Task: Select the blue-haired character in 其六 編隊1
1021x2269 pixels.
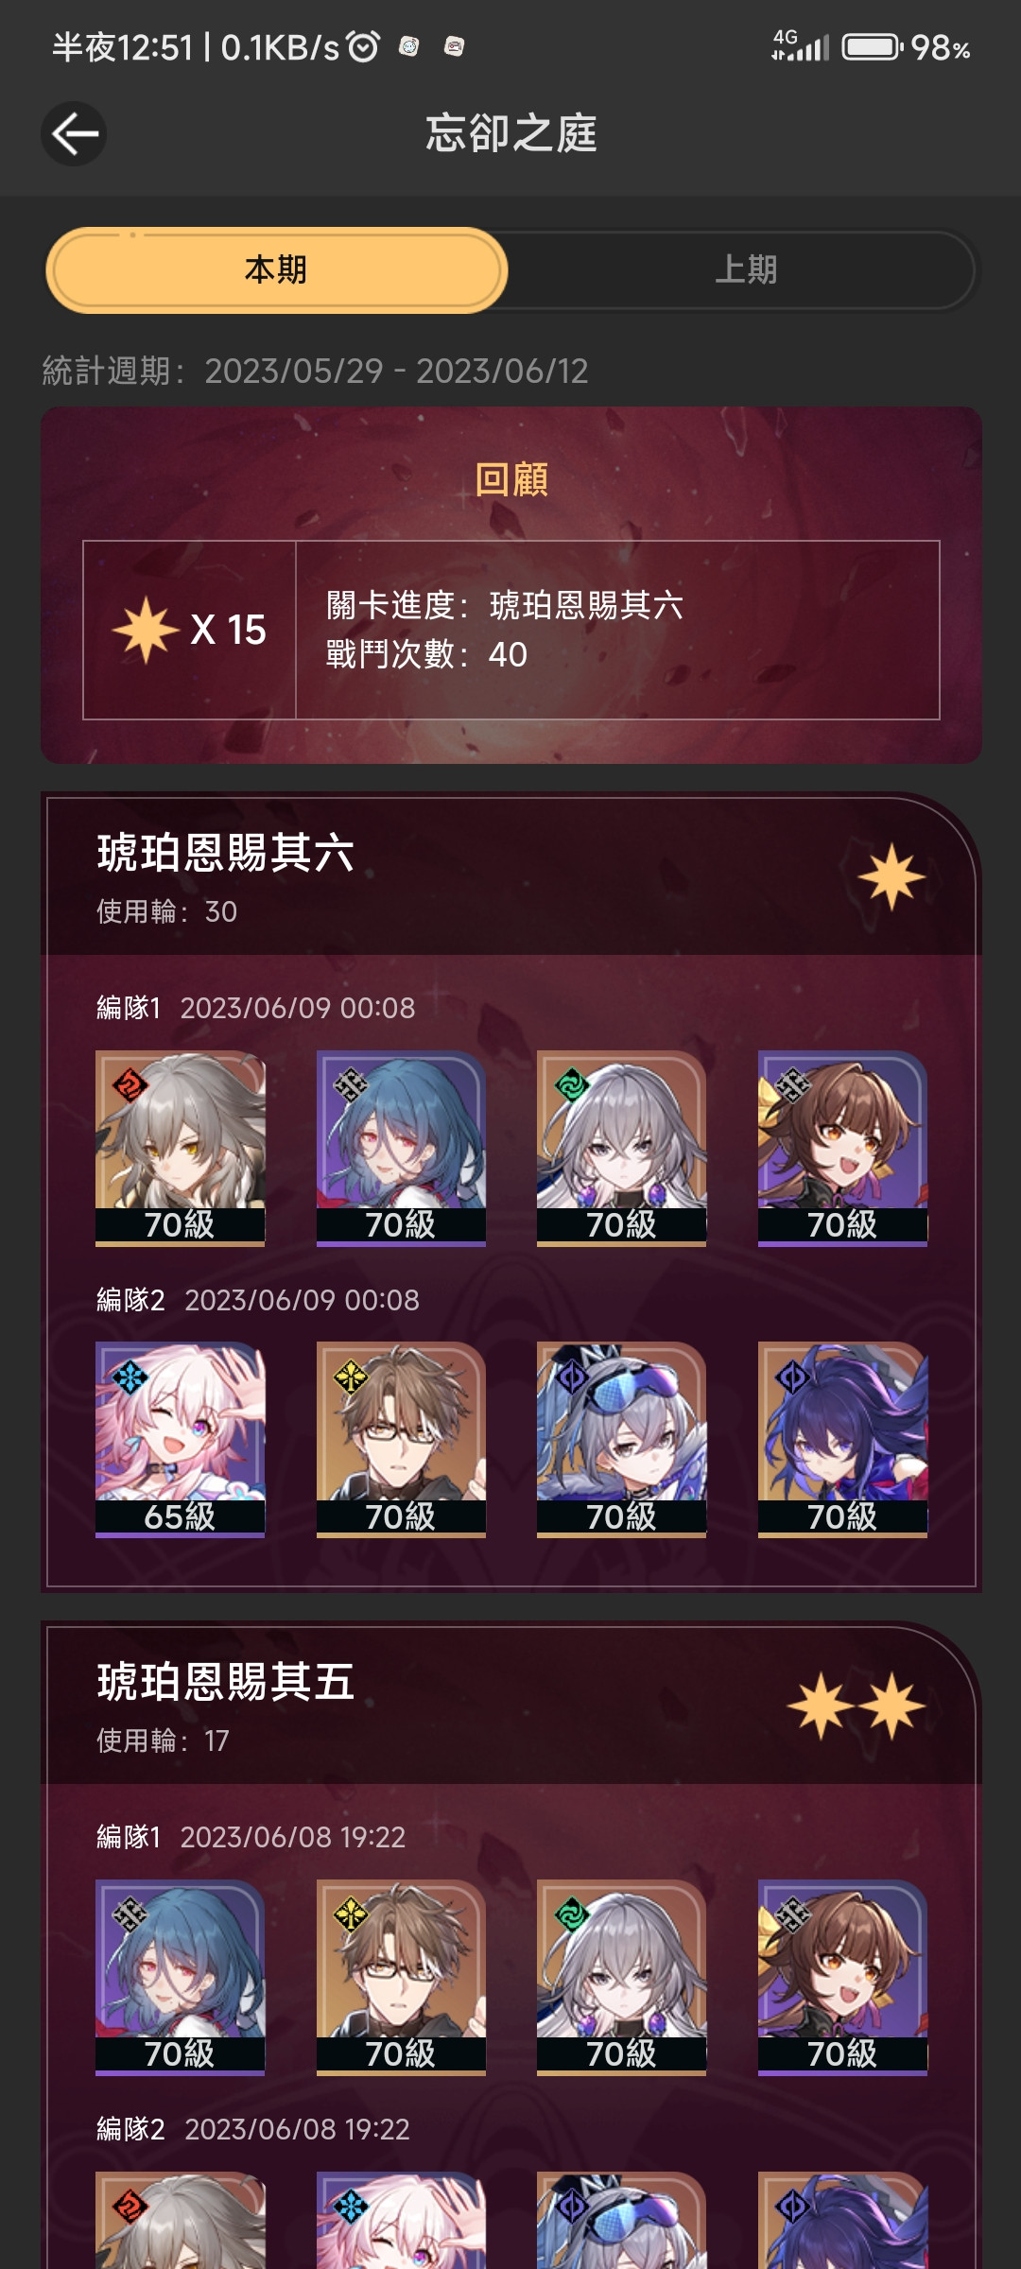Action: 401,1148
